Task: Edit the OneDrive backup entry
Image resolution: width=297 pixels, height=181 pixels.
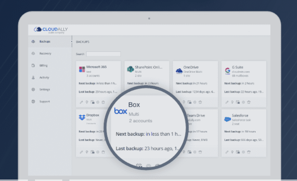Action: [179, 102]
